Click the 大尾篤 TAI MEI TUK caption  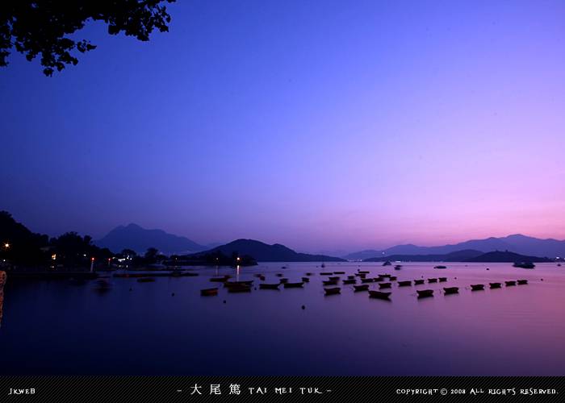[x=255, y=389]
